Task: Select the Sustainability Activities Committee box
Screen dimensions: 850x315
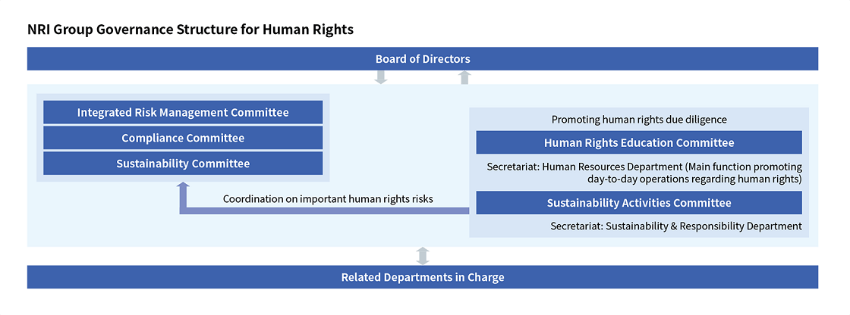Action: click(639, 203)
